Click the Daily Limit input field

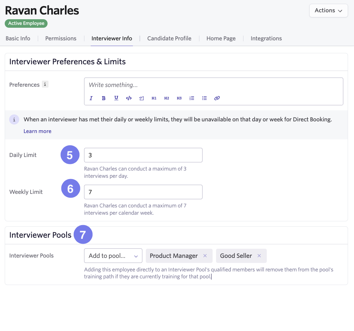(x=143, y=155)
